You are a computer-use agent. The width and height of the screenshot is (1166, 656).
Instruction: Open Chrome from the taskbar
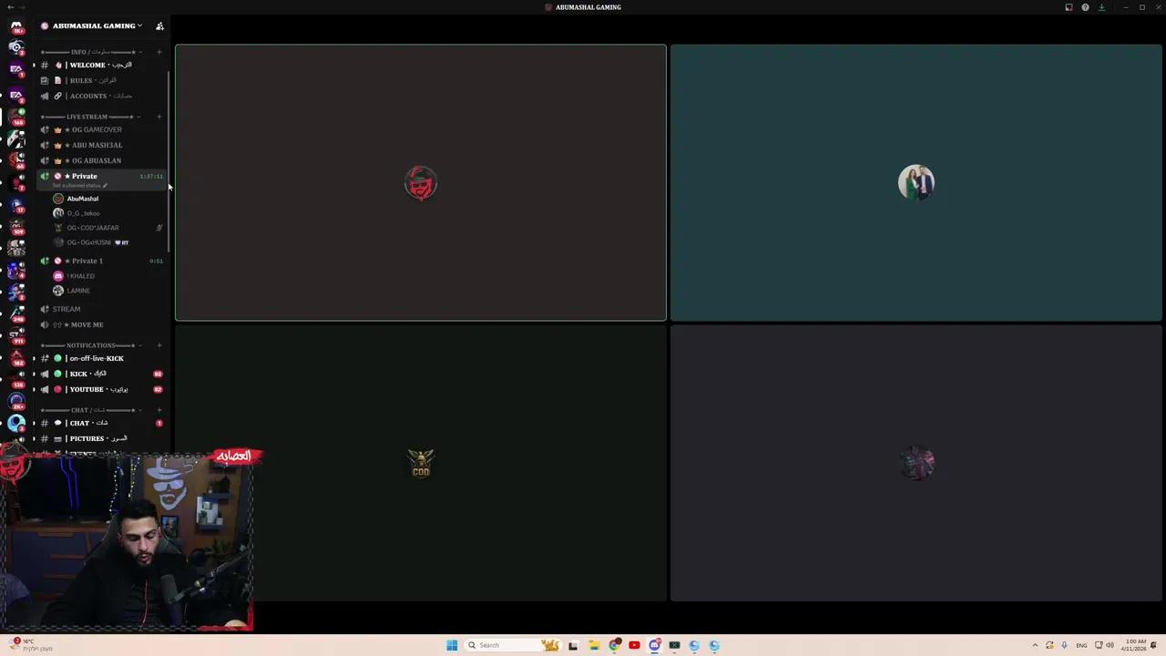(615, 645)
